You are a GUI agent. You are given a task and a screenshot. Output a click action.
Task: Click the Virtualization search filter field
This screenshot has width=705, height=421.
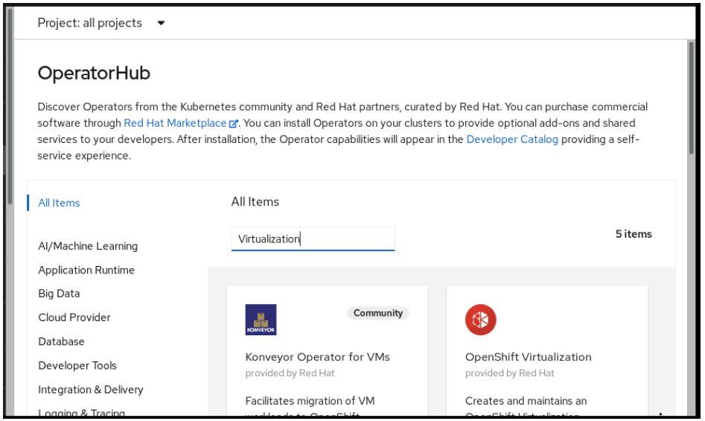[313, 239]
